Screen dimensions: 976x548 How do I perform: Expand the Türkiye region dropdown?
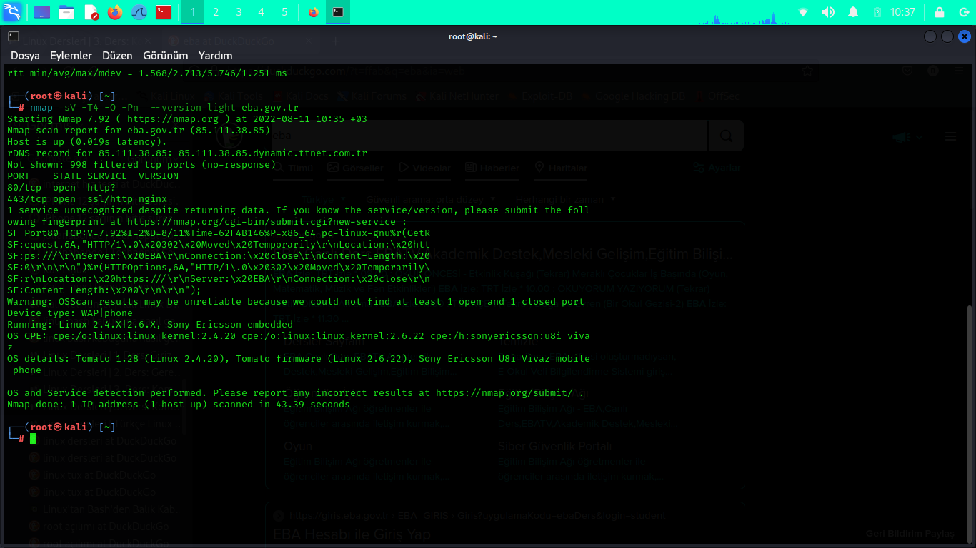(324, 199)
